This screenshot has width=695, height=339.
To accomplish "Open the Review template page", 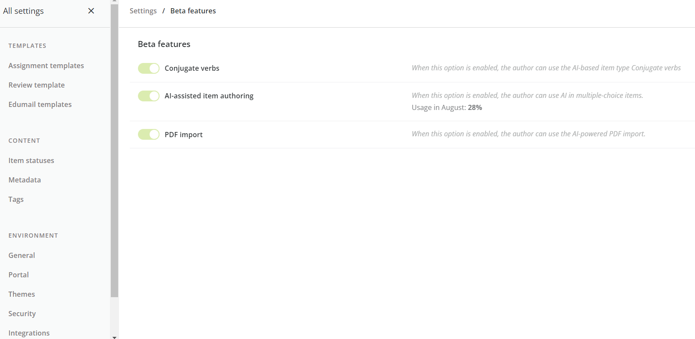I will pos(36,85).
